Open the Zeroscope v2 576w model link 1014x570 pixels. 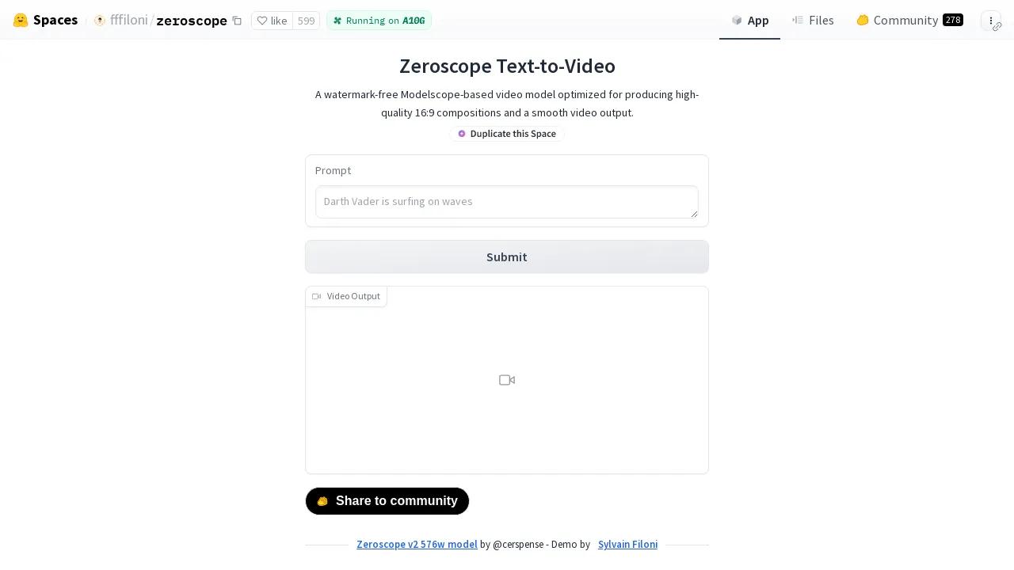(417, 545)
